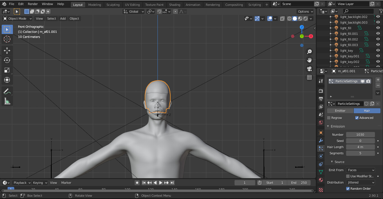Screen dimensions: 383x199
Task: Open the Scene properties tab
Action: [x=321, y=114]
